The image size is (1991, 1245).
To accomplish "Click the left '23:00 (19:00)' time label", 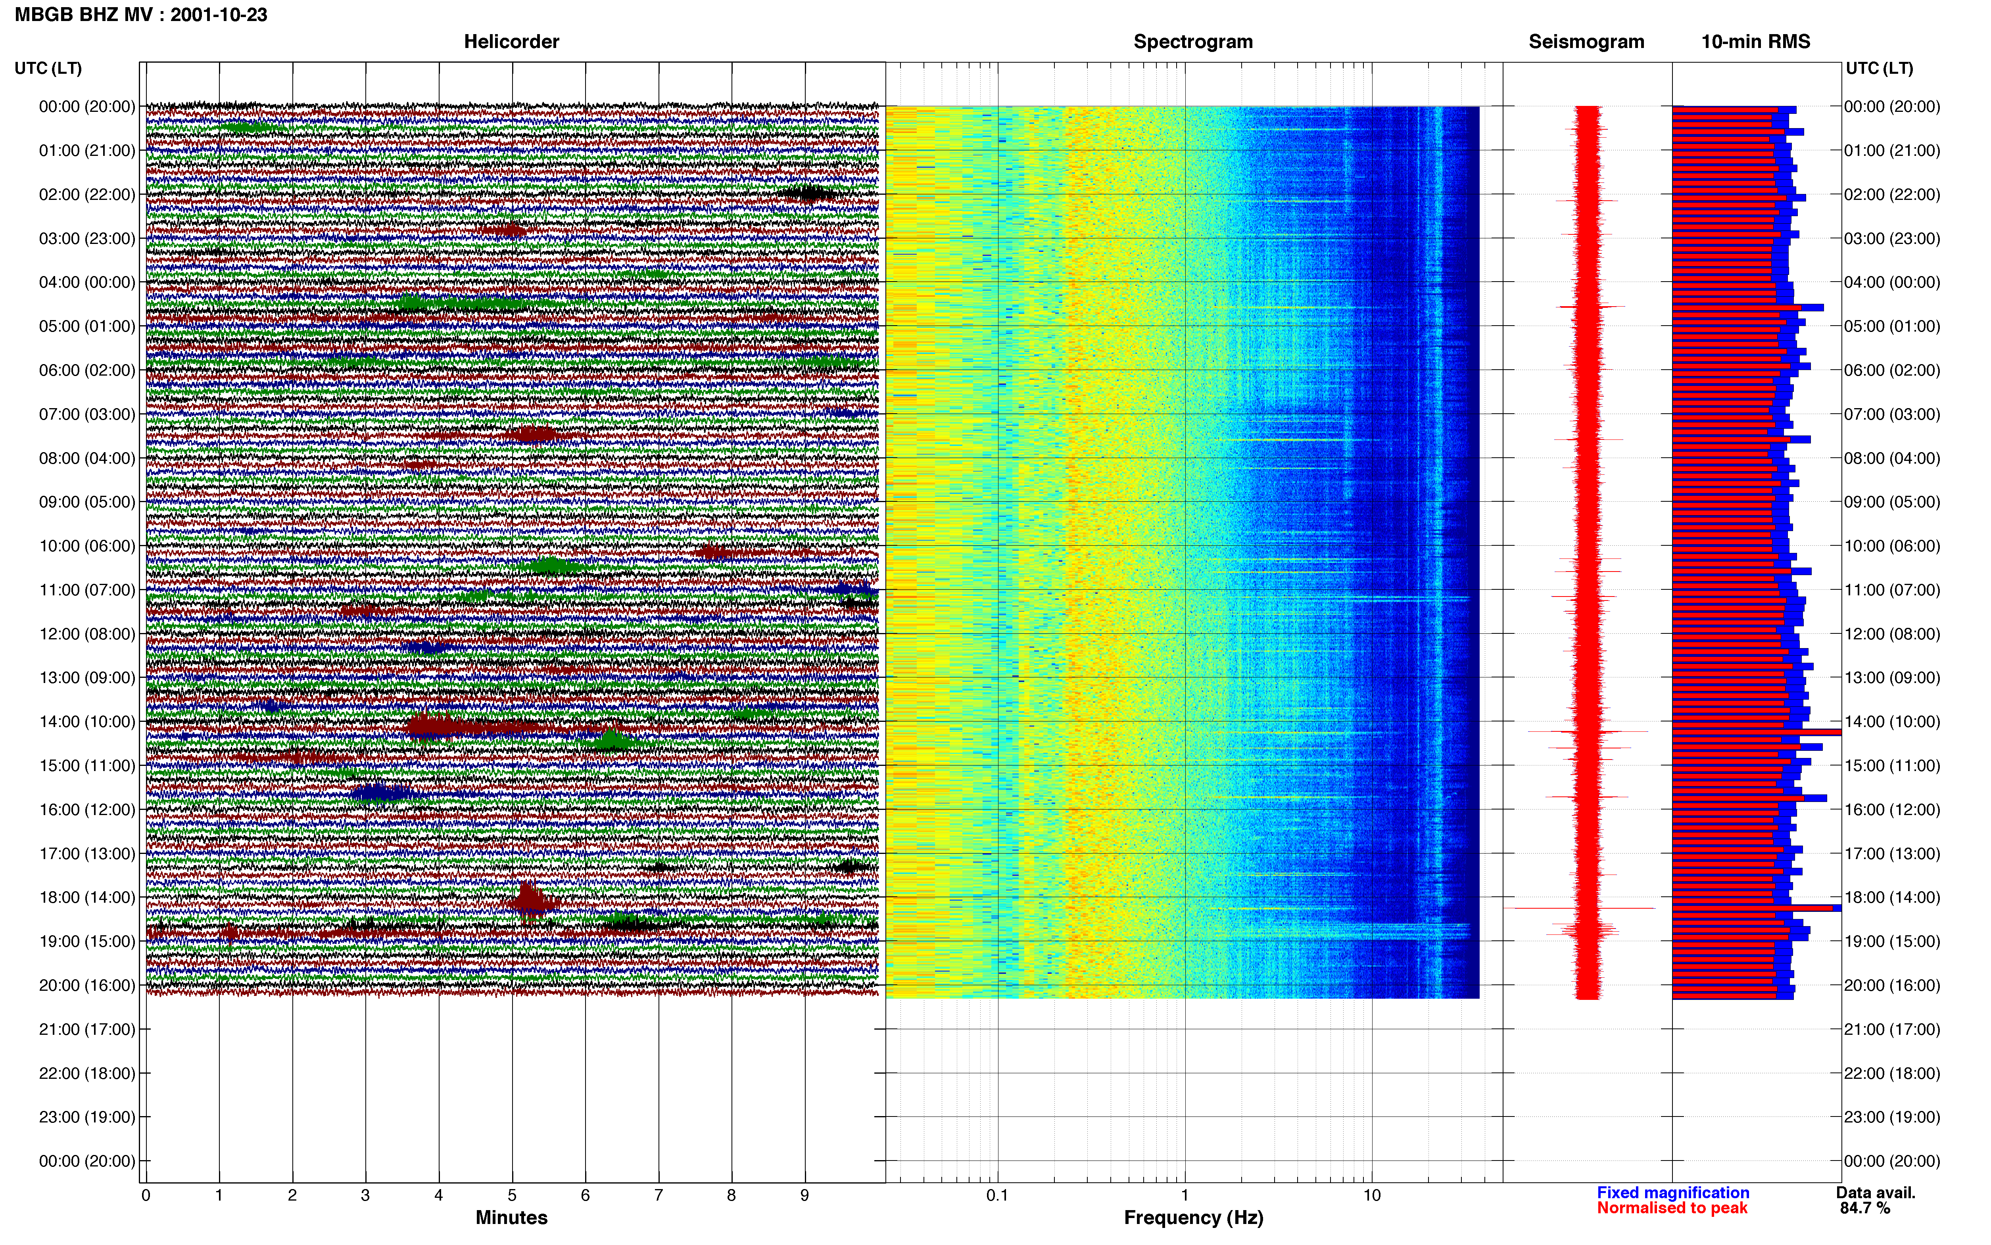I will [x=87, y=1117].
